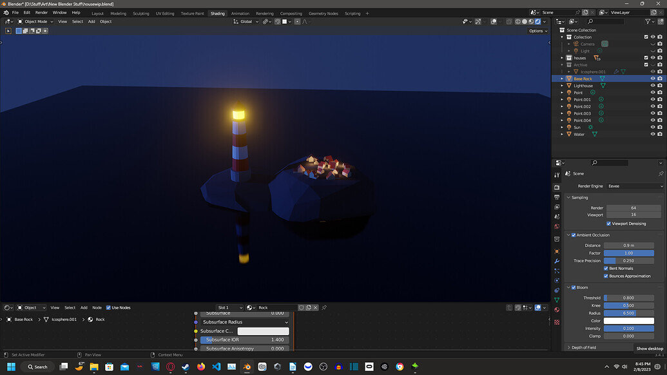Open Texture properties checker tab
The width and height of the screenshot is (667, 375).
[x=557, y=322]
